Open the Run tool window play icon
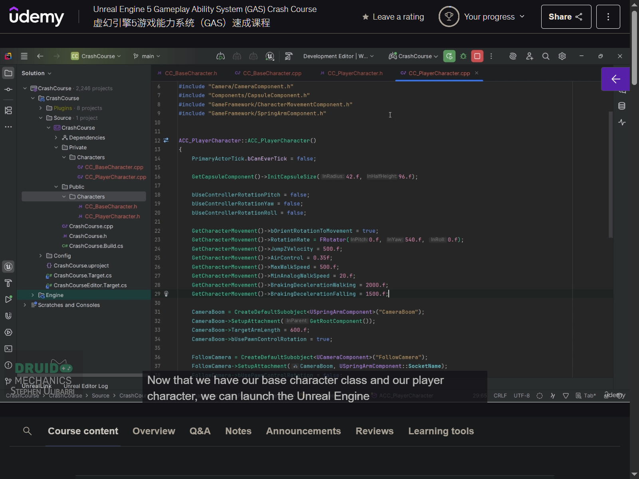 point(8,299)
